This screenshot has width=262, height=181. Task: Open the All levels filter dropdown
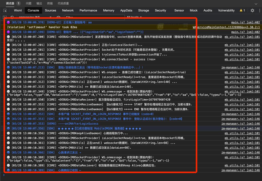(134, 17)
